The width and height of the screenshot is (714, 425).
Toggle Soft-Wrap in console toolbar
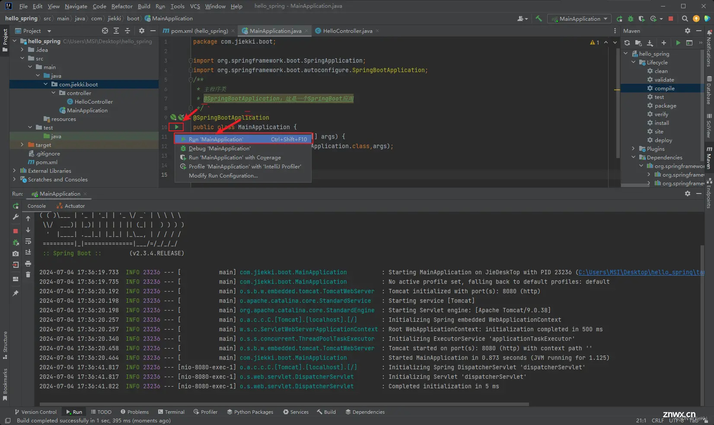(28, 241)
